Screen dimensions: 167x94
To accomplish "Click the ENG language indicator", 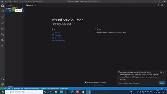I will [151, 92].
